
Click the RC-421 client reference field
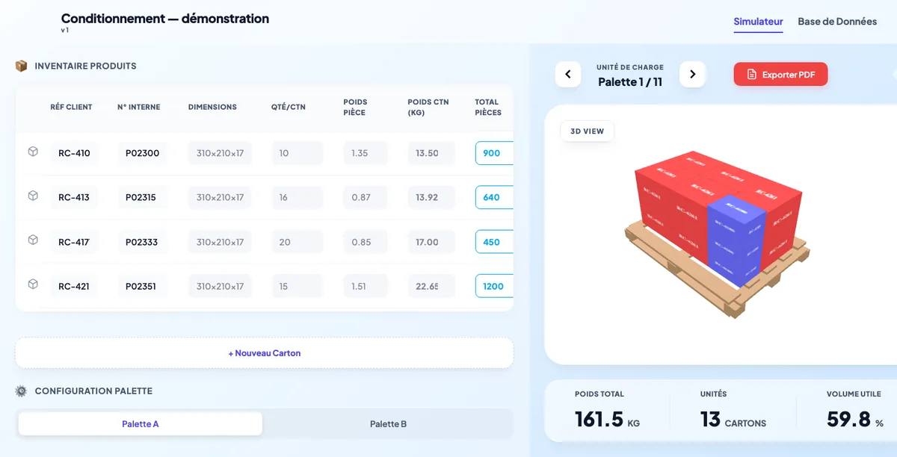pyautogui.click(x=74, y=286)
